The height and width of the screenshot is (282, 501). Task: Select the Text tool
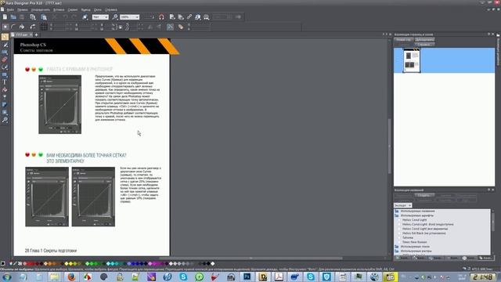tap(5, 82)
